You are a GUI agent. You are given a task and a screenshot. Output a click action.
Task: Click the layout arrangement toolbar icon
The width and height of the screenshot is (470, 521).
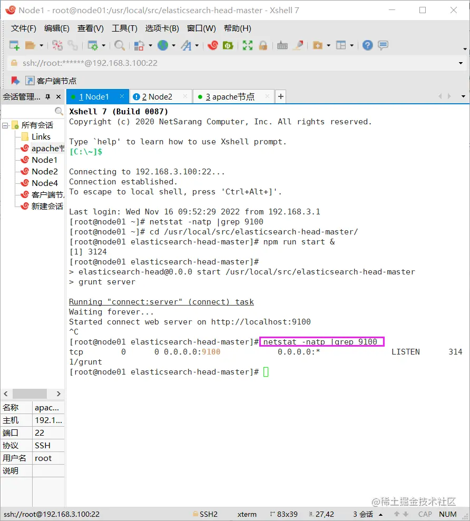tap(341, 45)
